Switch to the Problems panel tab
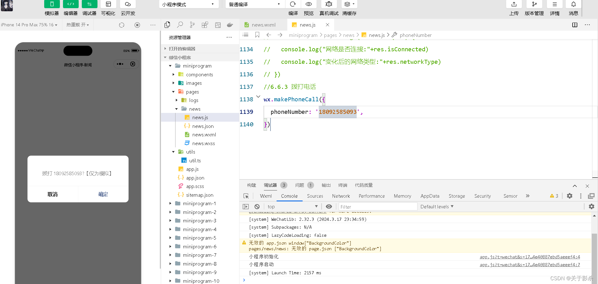Viewport: 598px width, 284px height. [x=300, y=185]
